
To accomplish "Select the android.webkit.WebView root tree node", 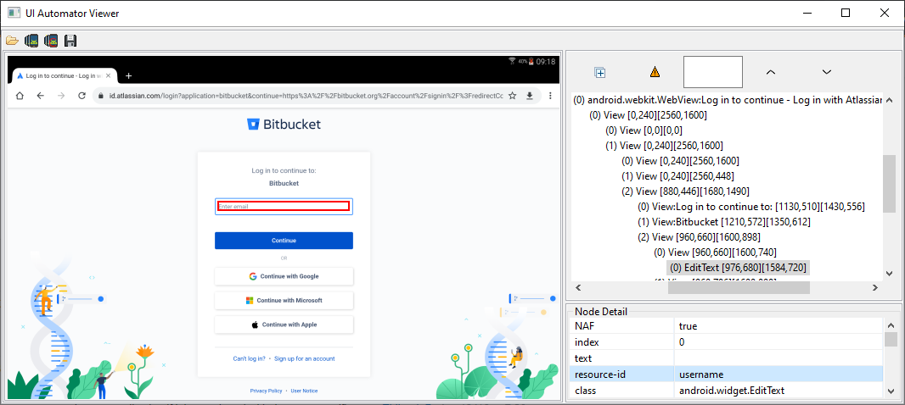I will 728,100.
